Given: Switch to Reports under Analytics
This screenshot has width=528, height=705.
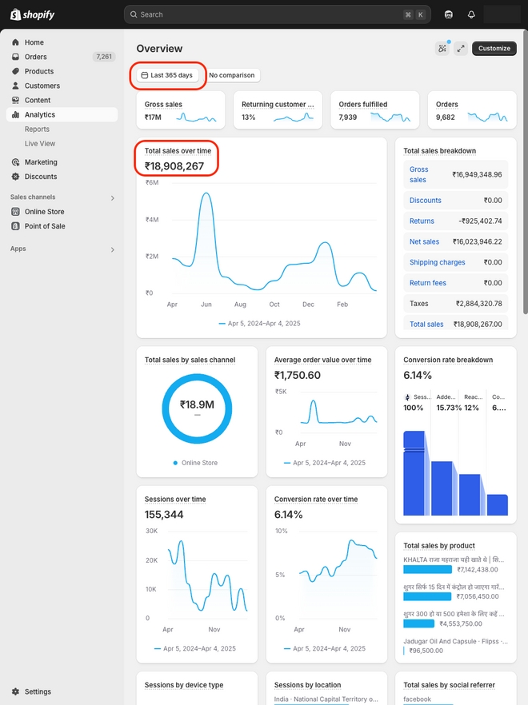Looking at the screenshot, I should [x=37, y=129].
